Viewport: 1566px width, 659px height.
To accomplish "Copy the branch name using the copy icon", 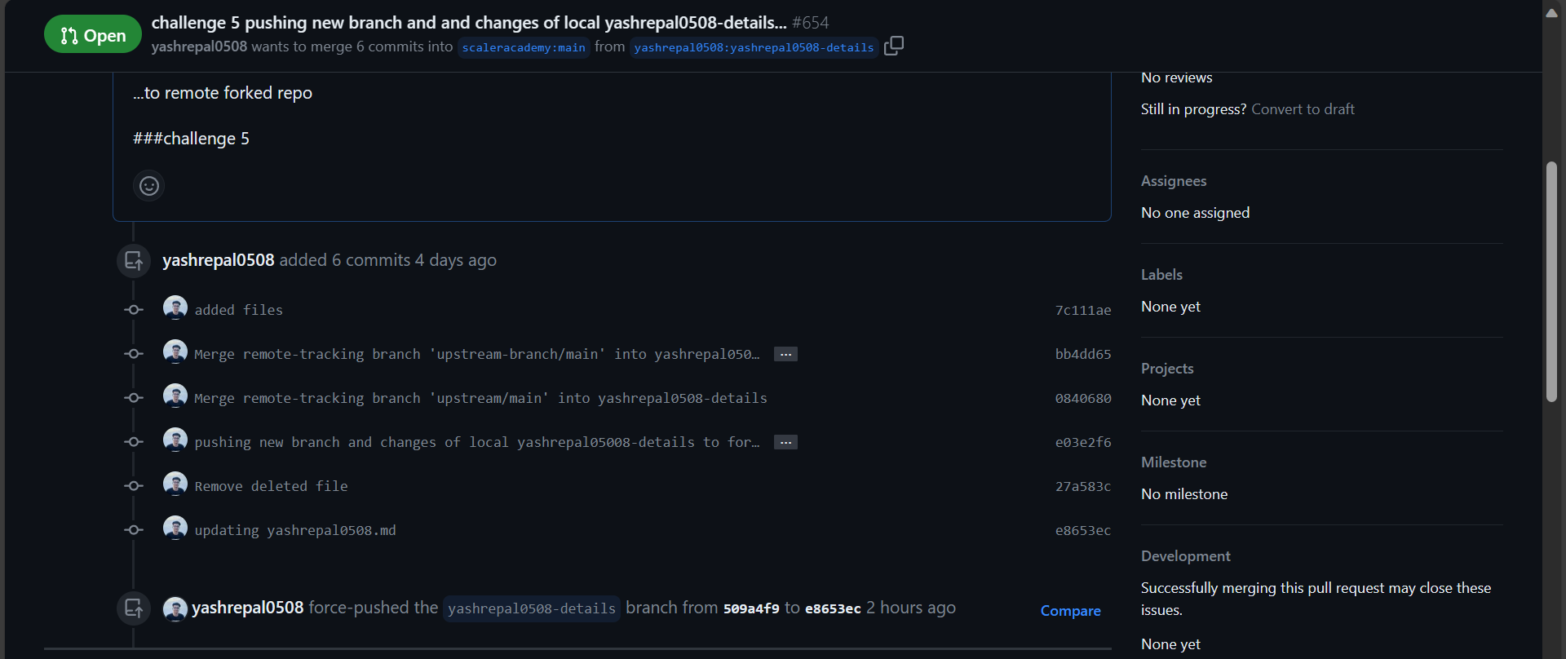I will 893,46.
